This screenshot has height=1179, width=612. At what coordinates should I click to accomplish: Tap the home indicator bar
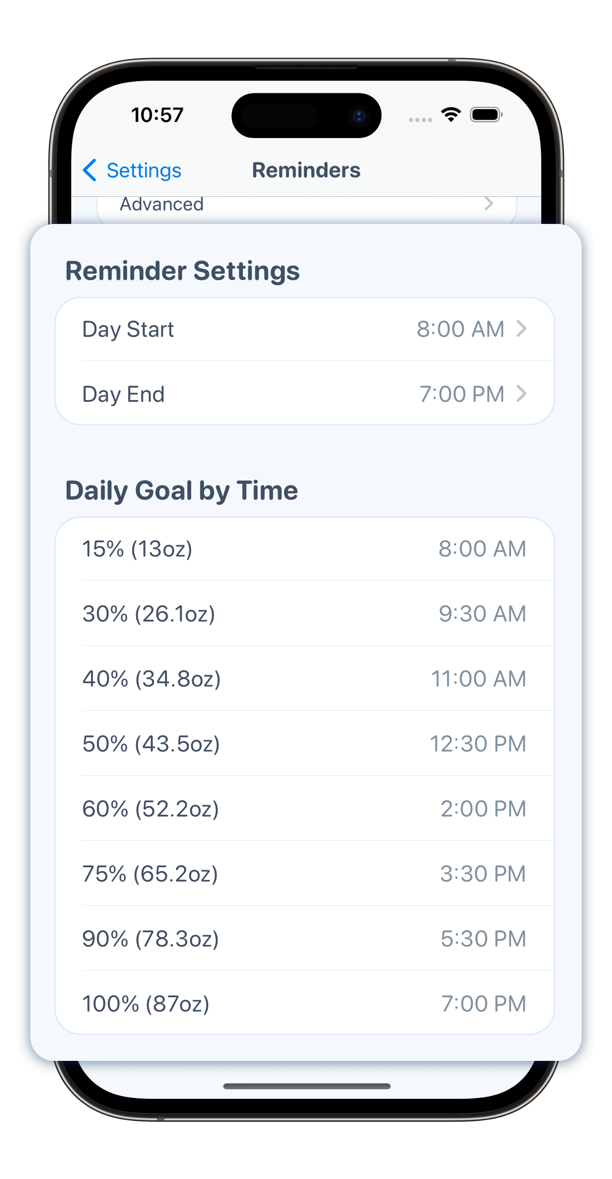(306, 1086)
